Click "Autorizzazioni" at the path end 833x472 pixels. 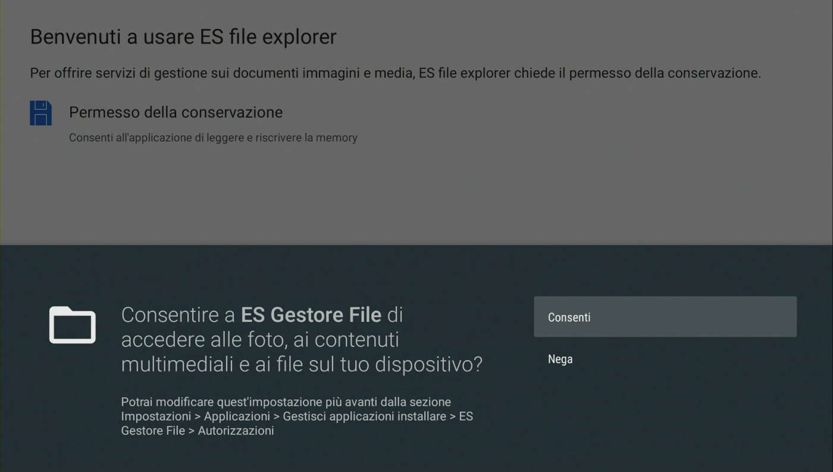[x=236, y=430]
